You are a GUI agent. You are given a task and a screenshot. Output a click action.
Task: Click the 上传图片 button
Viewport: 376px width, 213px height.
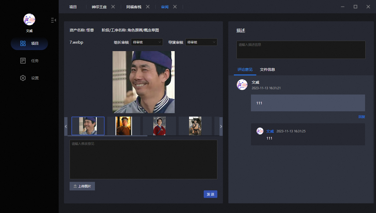click(x=82, y=186)
